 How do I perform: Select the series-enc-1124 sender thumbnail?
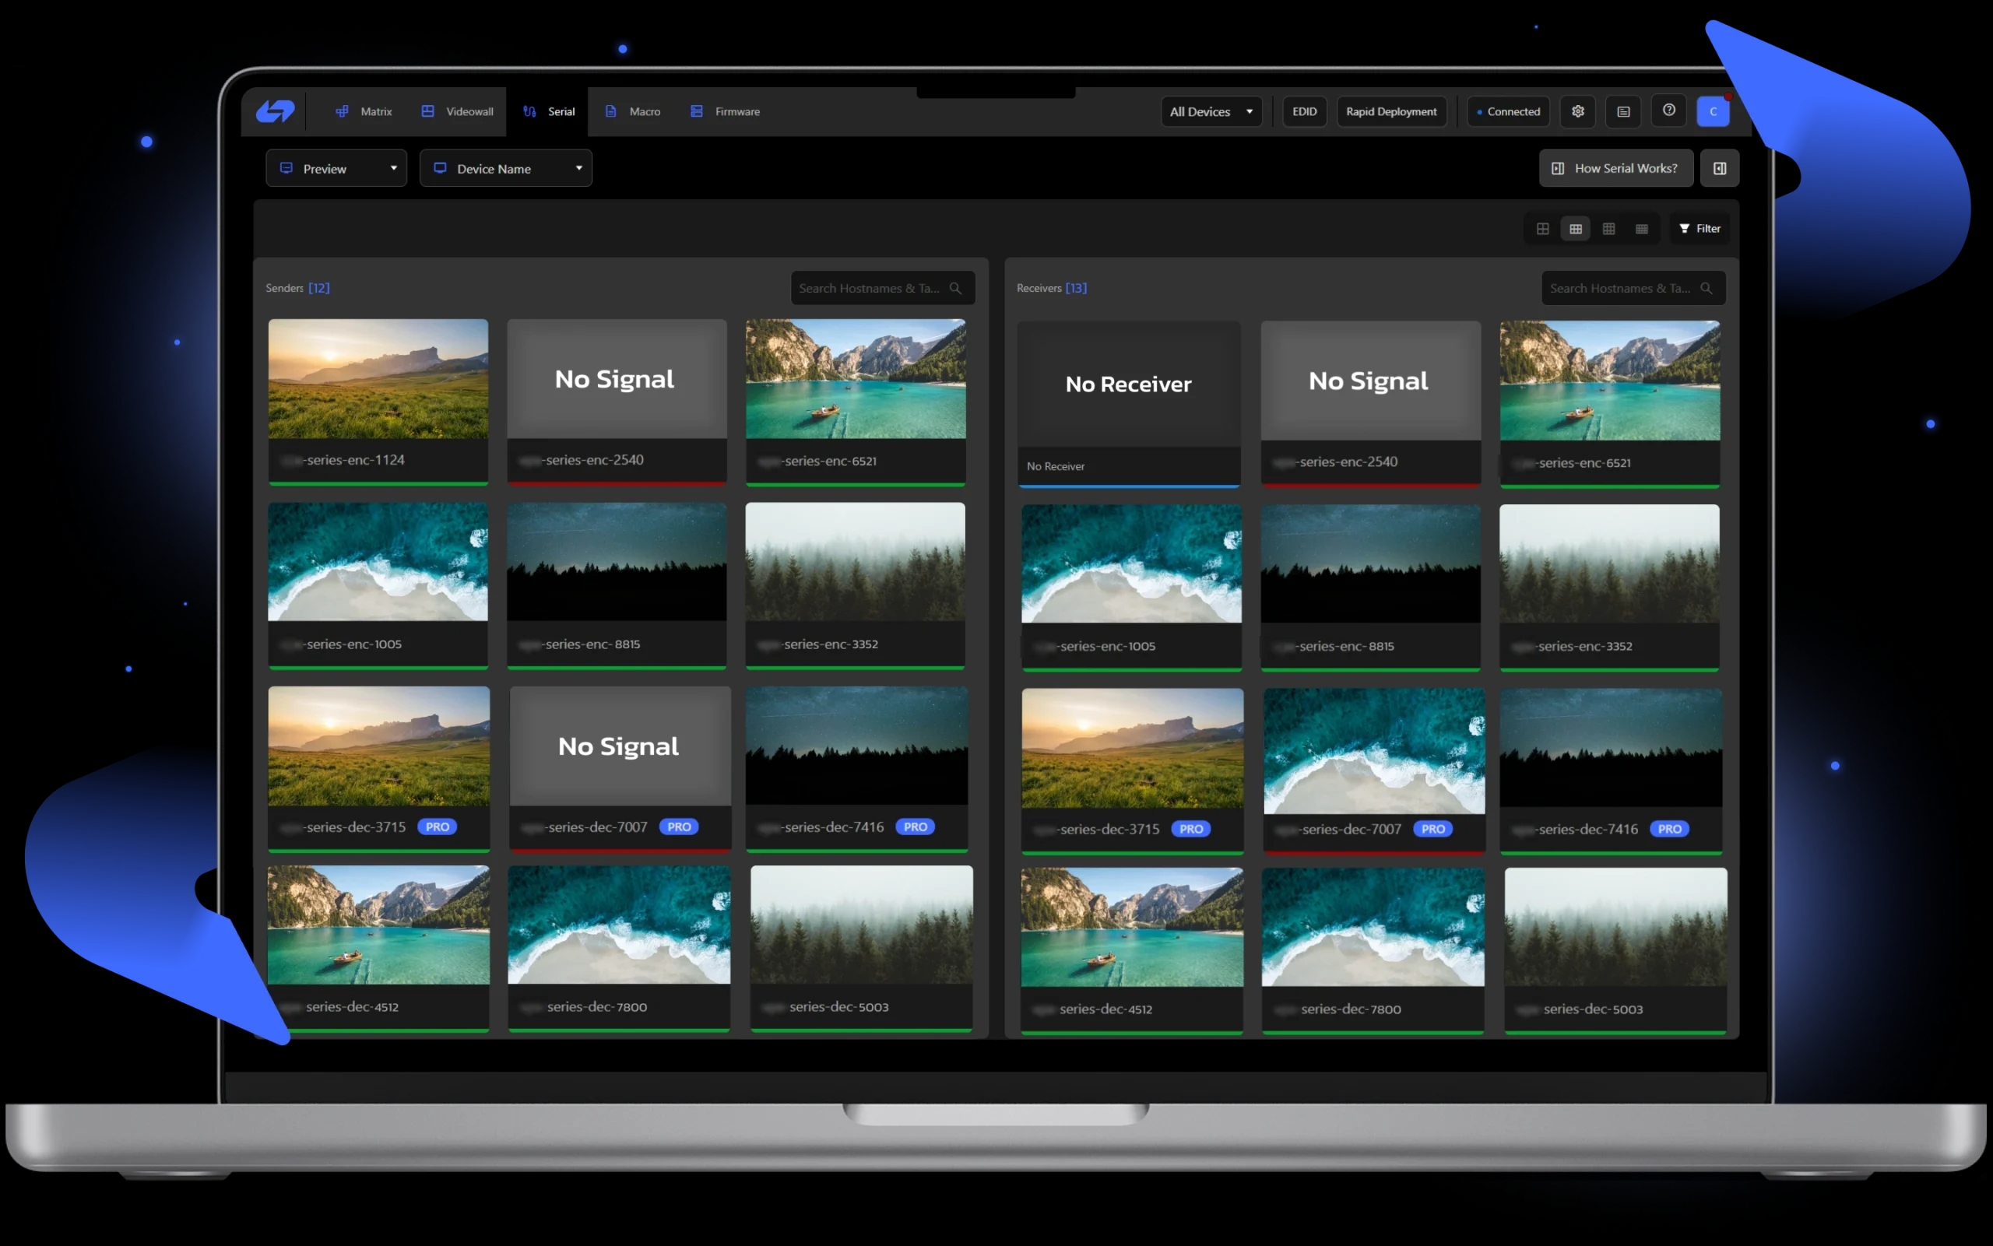[378, 379]
